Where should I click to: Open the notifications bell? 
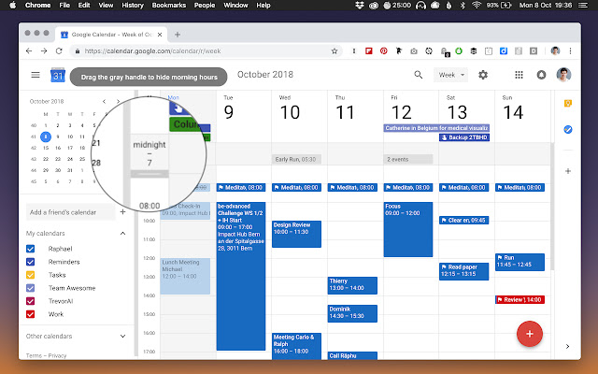(539, 75)
